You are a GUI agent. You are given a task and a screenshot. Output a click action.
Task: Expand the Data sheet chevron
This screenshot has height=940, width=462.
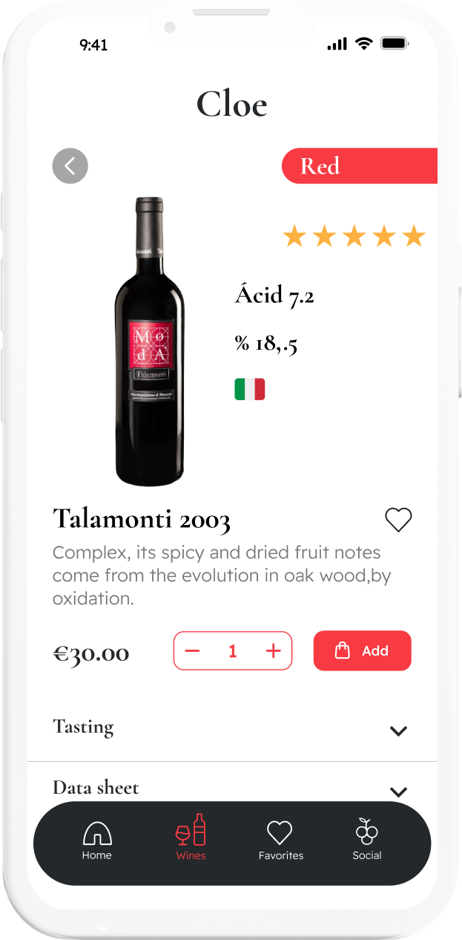(398, 792)
